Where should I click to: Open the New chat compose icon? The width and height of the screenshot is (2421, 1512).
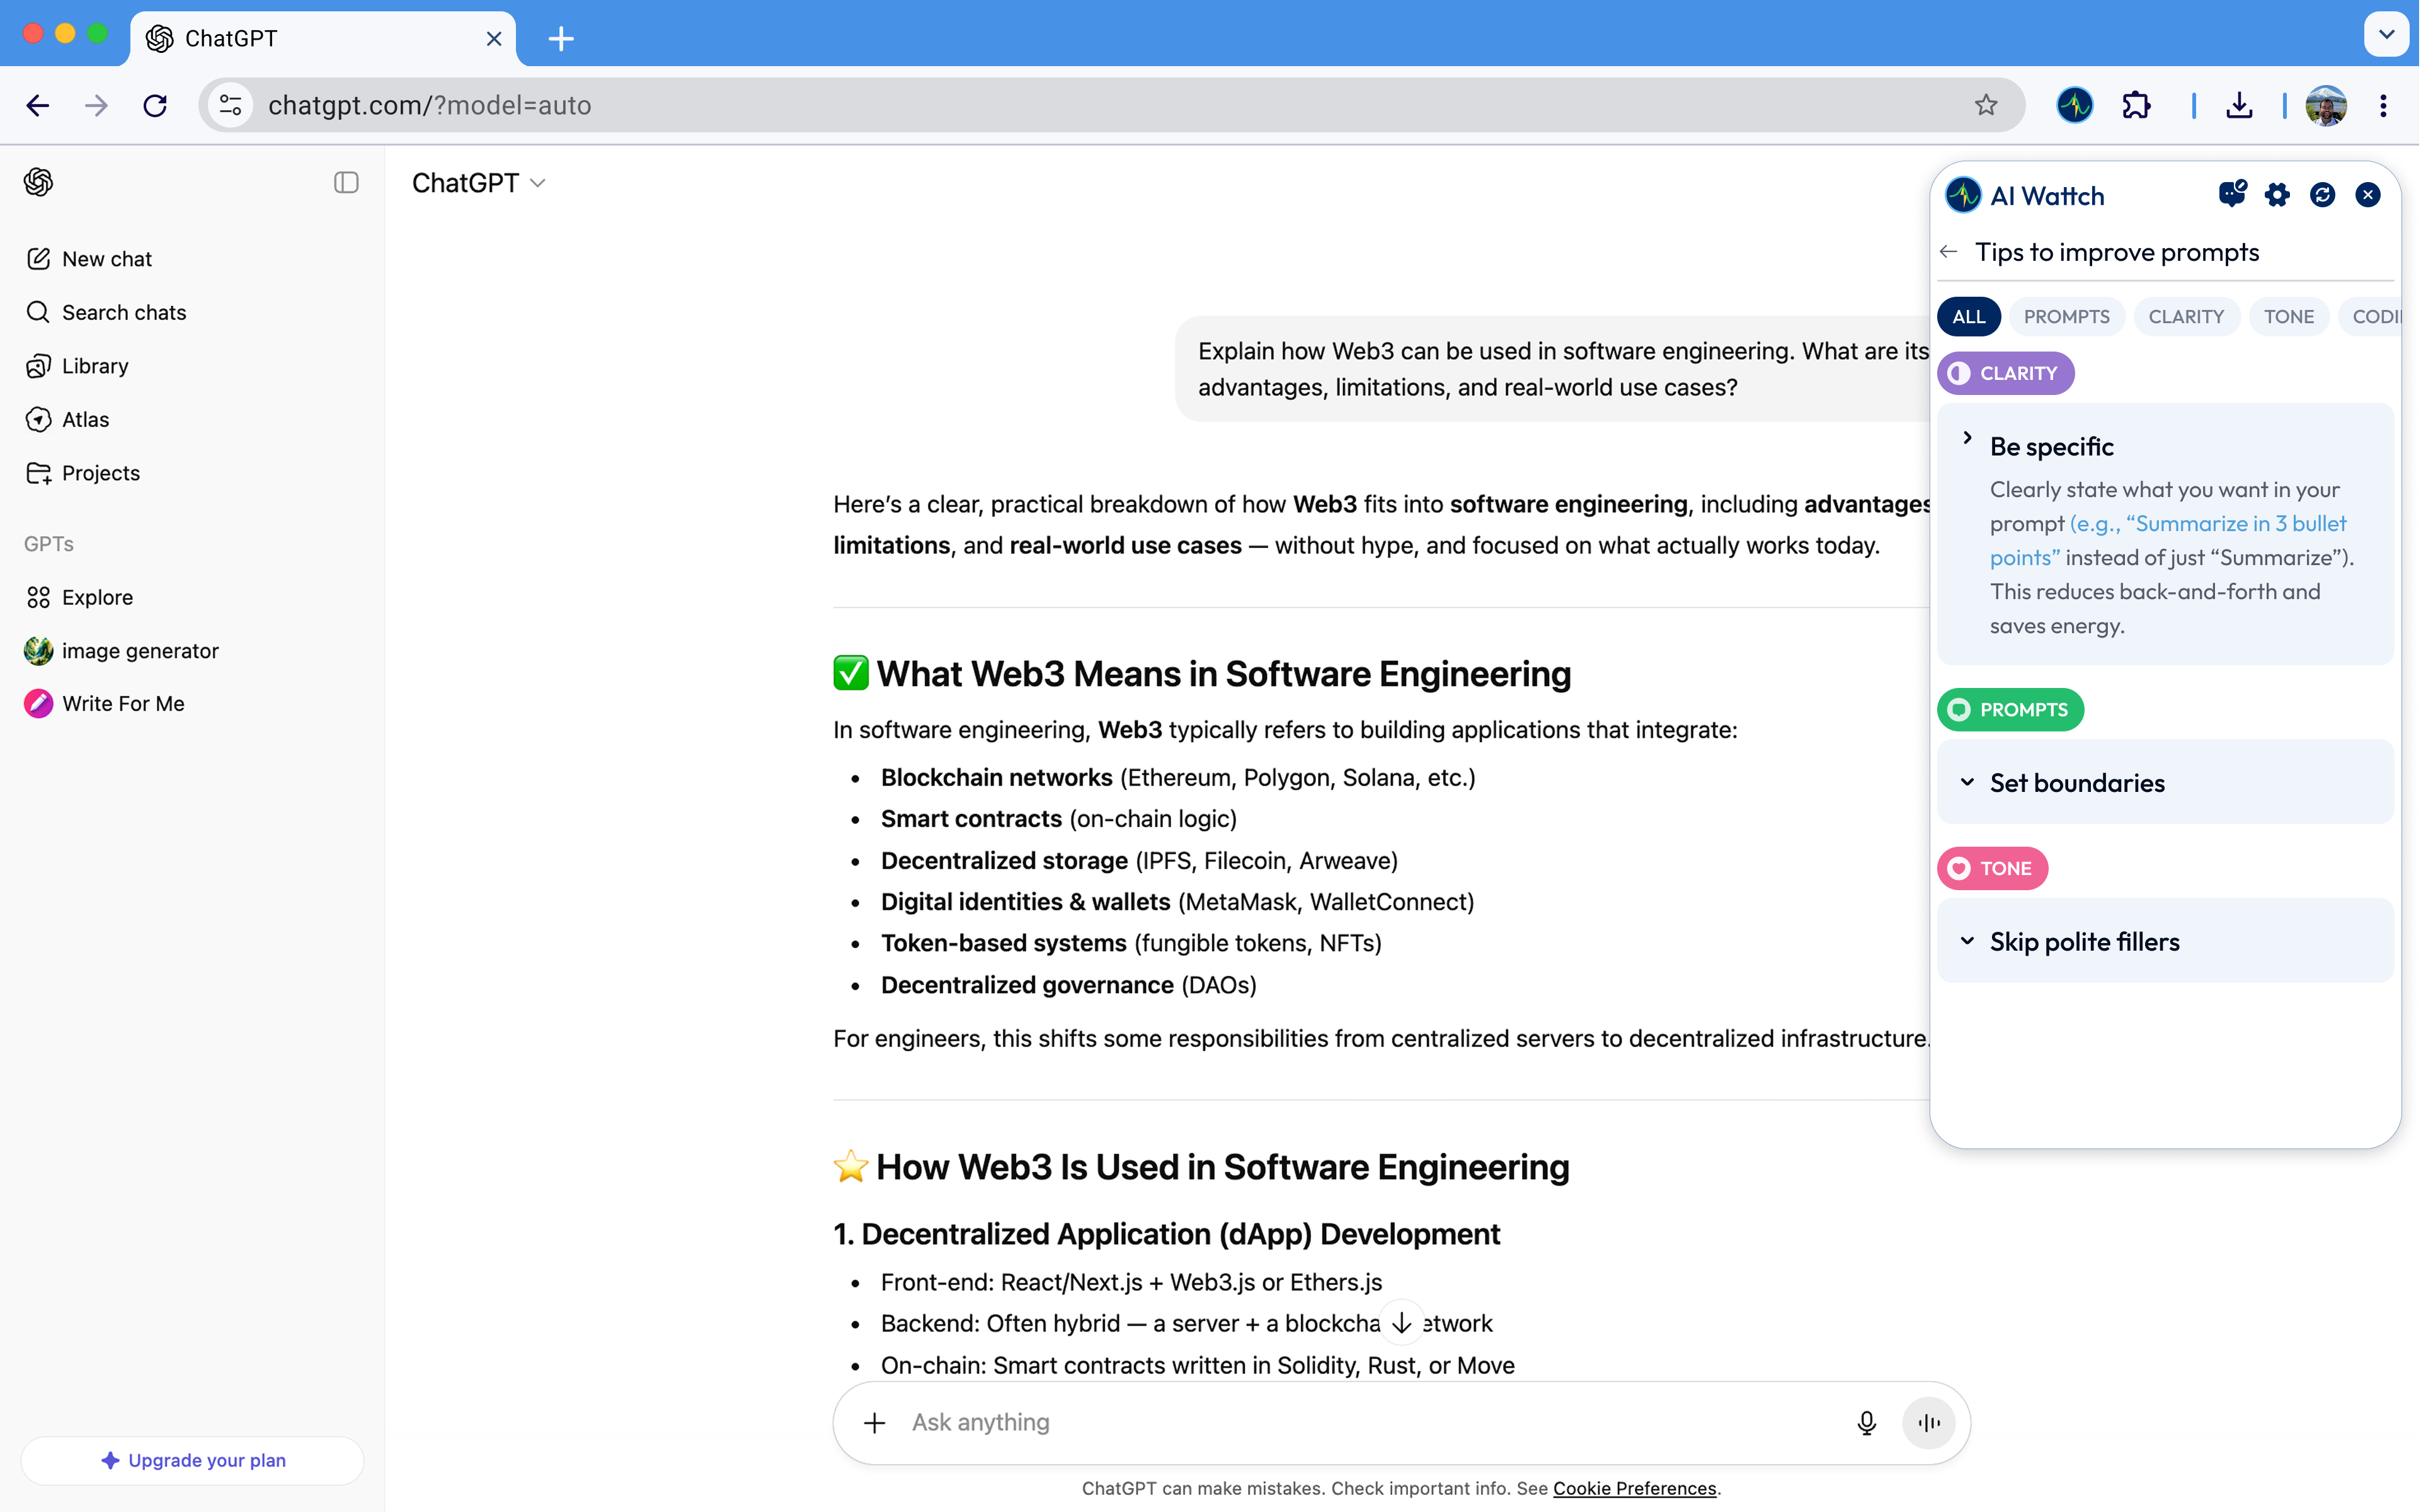[38, 259]
